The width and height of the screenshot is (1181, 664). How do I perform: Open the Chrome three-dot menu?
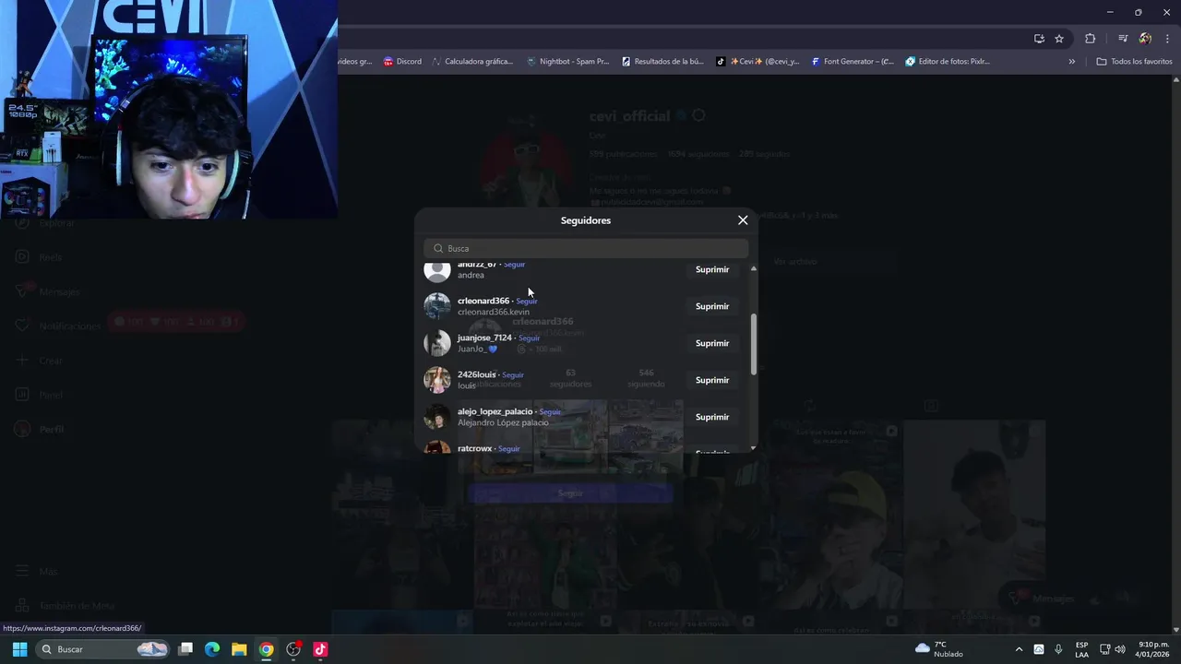pos(1168,39)
